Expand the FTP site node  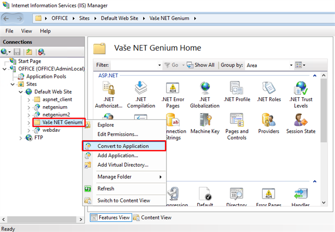[x=21, y=138]
